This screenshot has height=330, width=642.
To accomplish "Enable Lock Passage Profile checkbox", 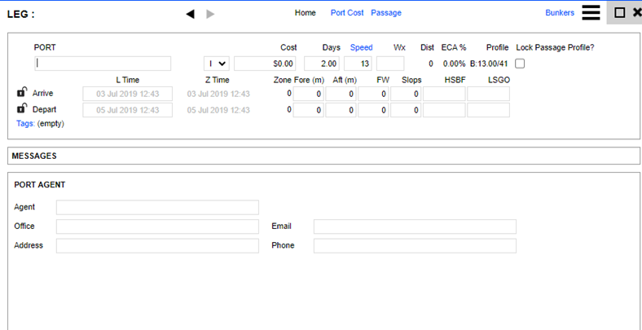I will tap(520, 64).
